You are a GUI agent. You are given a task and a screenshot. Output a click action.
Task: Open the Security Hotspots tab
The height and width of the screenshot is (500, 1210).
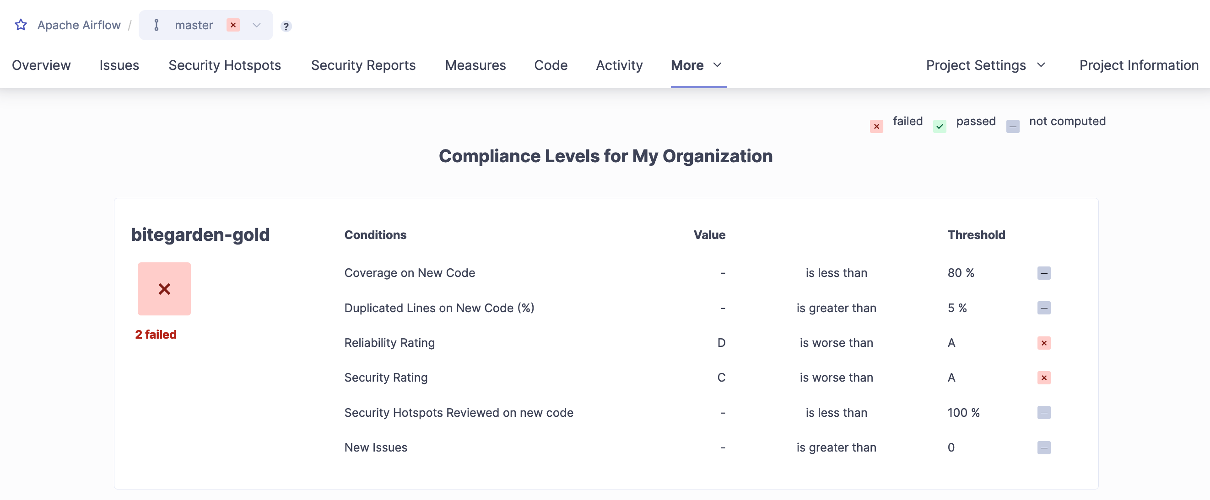pos(225,65)
